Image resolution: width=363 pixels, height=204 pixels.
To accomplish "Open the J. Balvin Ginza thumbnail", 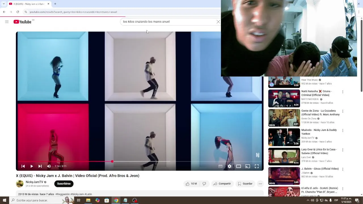I will pos(284,176).
